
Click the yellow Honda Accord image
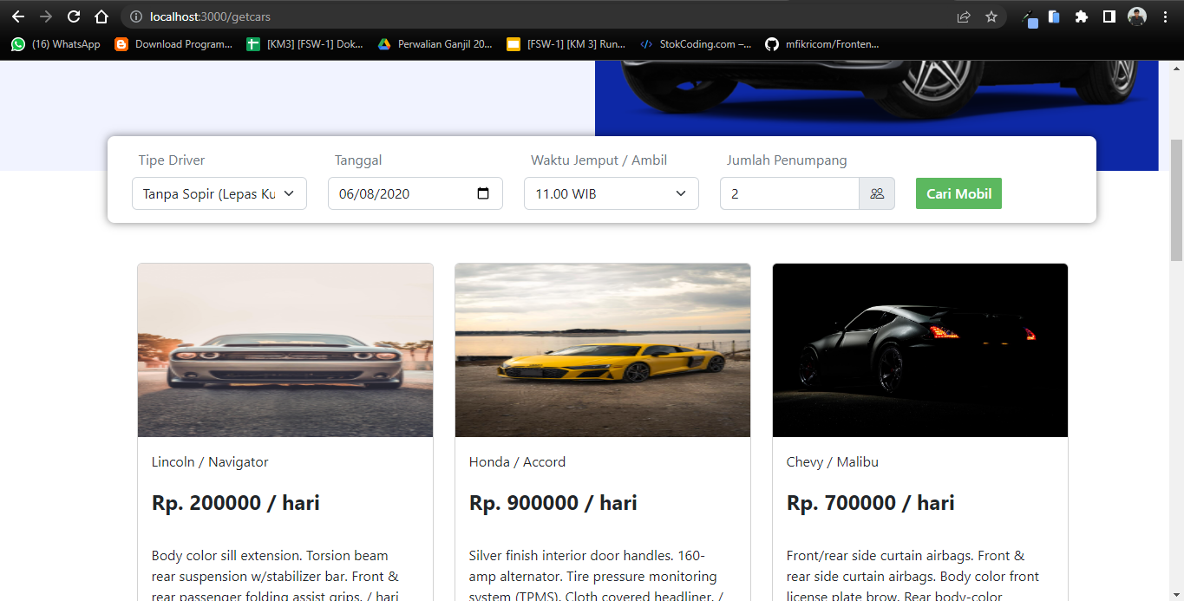pyautogui.click(x=603, y=350)
